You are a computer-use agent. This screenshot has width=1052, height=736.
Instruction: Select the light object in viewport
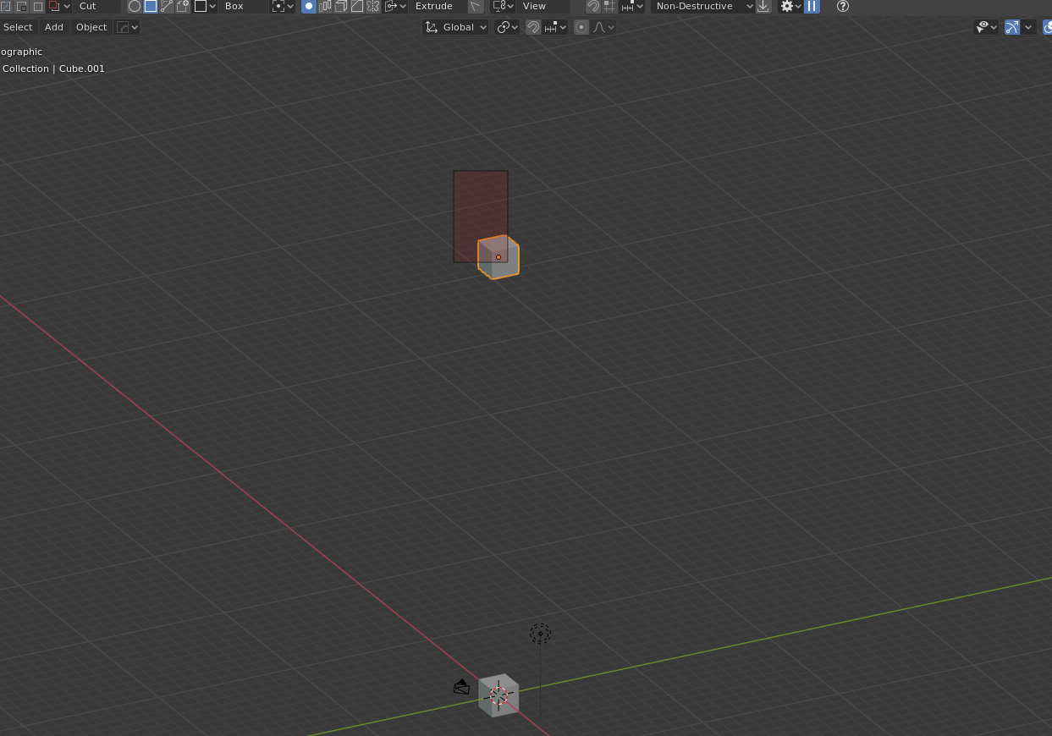(540, 633)
